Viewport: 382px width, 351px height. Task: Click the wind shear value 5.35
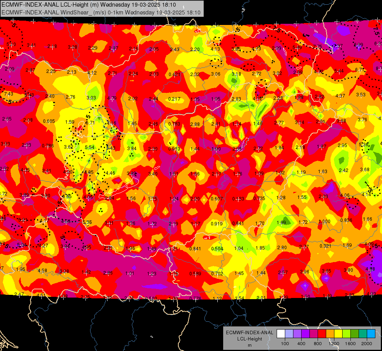pyautogui.click(x=87, y=222)
